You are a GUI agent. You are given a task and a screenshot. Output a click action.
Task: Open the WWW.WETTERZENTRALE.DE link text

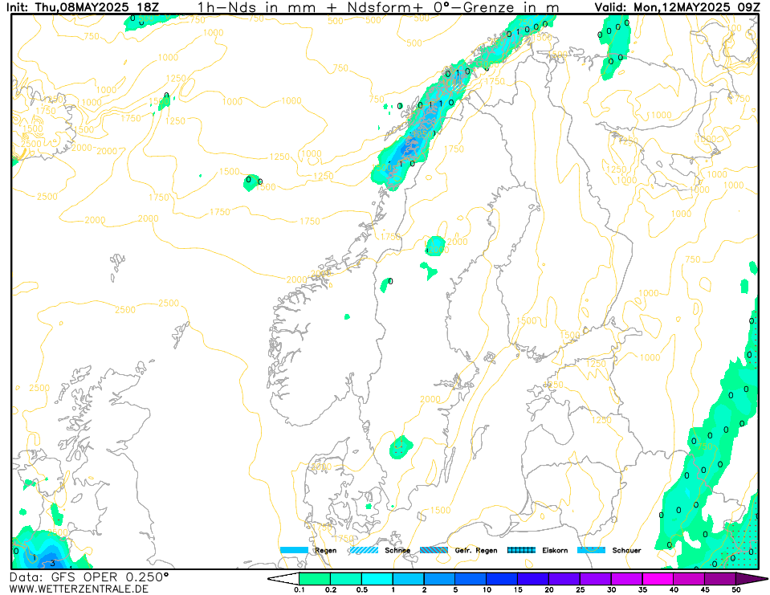click(79, 589)
